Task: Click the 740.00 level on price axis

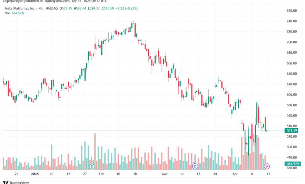Action: pos(292,21)
